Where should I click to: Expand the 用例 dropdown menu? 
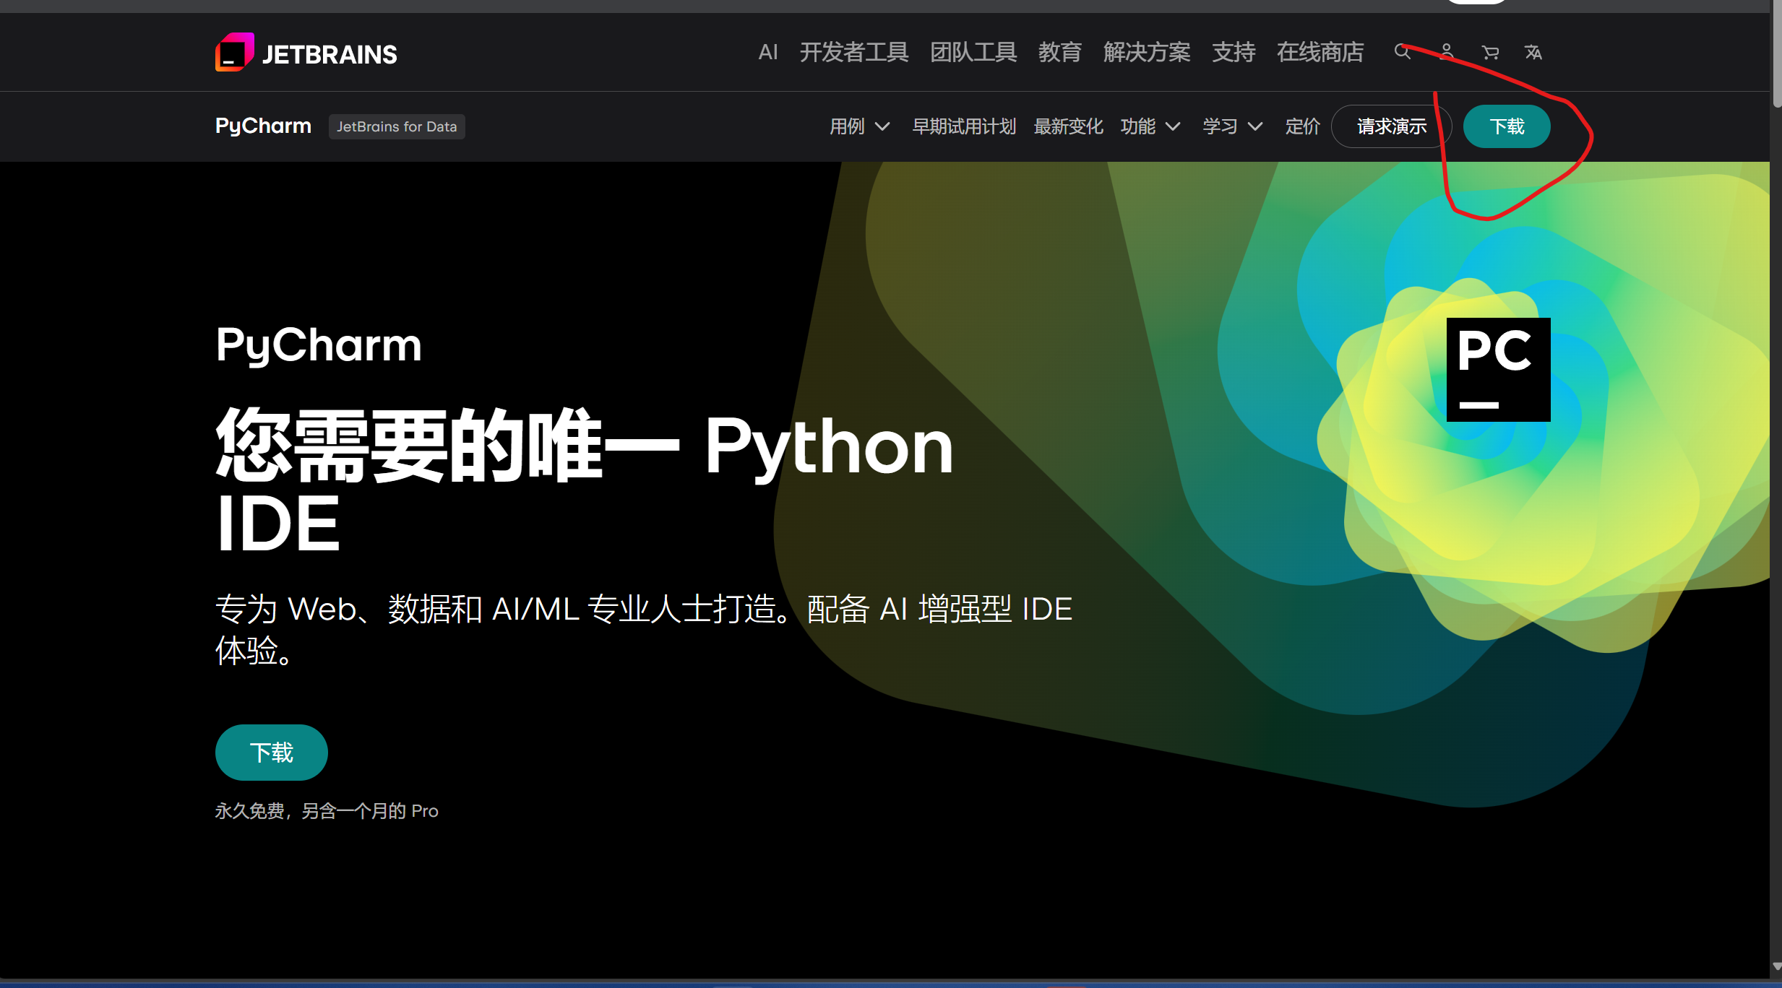[x=858, y=126]
